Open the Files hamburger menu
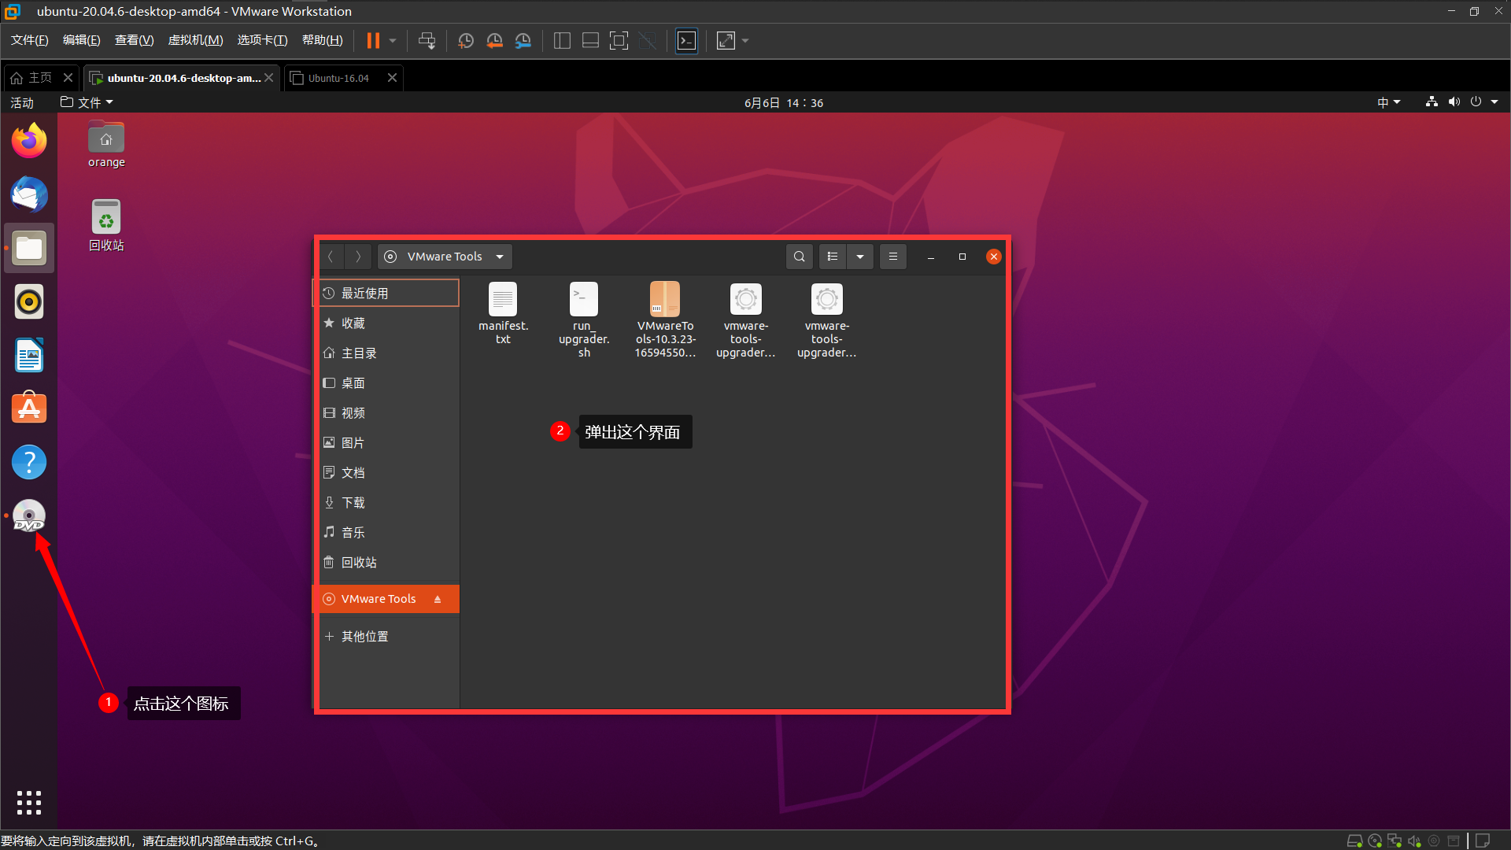Image resolution: width=1511 pixels, height=850 pixels. (893, 257)
